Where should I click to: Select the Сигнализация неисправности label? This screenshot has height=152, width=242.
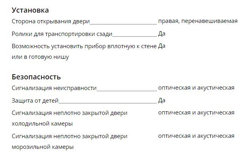coord(54,88)
